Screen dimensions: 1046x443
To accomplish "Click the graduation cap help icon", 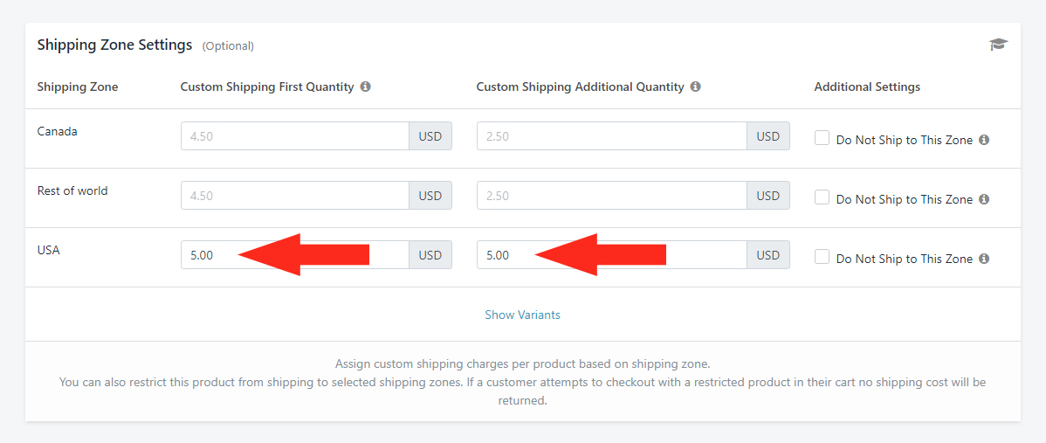I will pos(998,45).
